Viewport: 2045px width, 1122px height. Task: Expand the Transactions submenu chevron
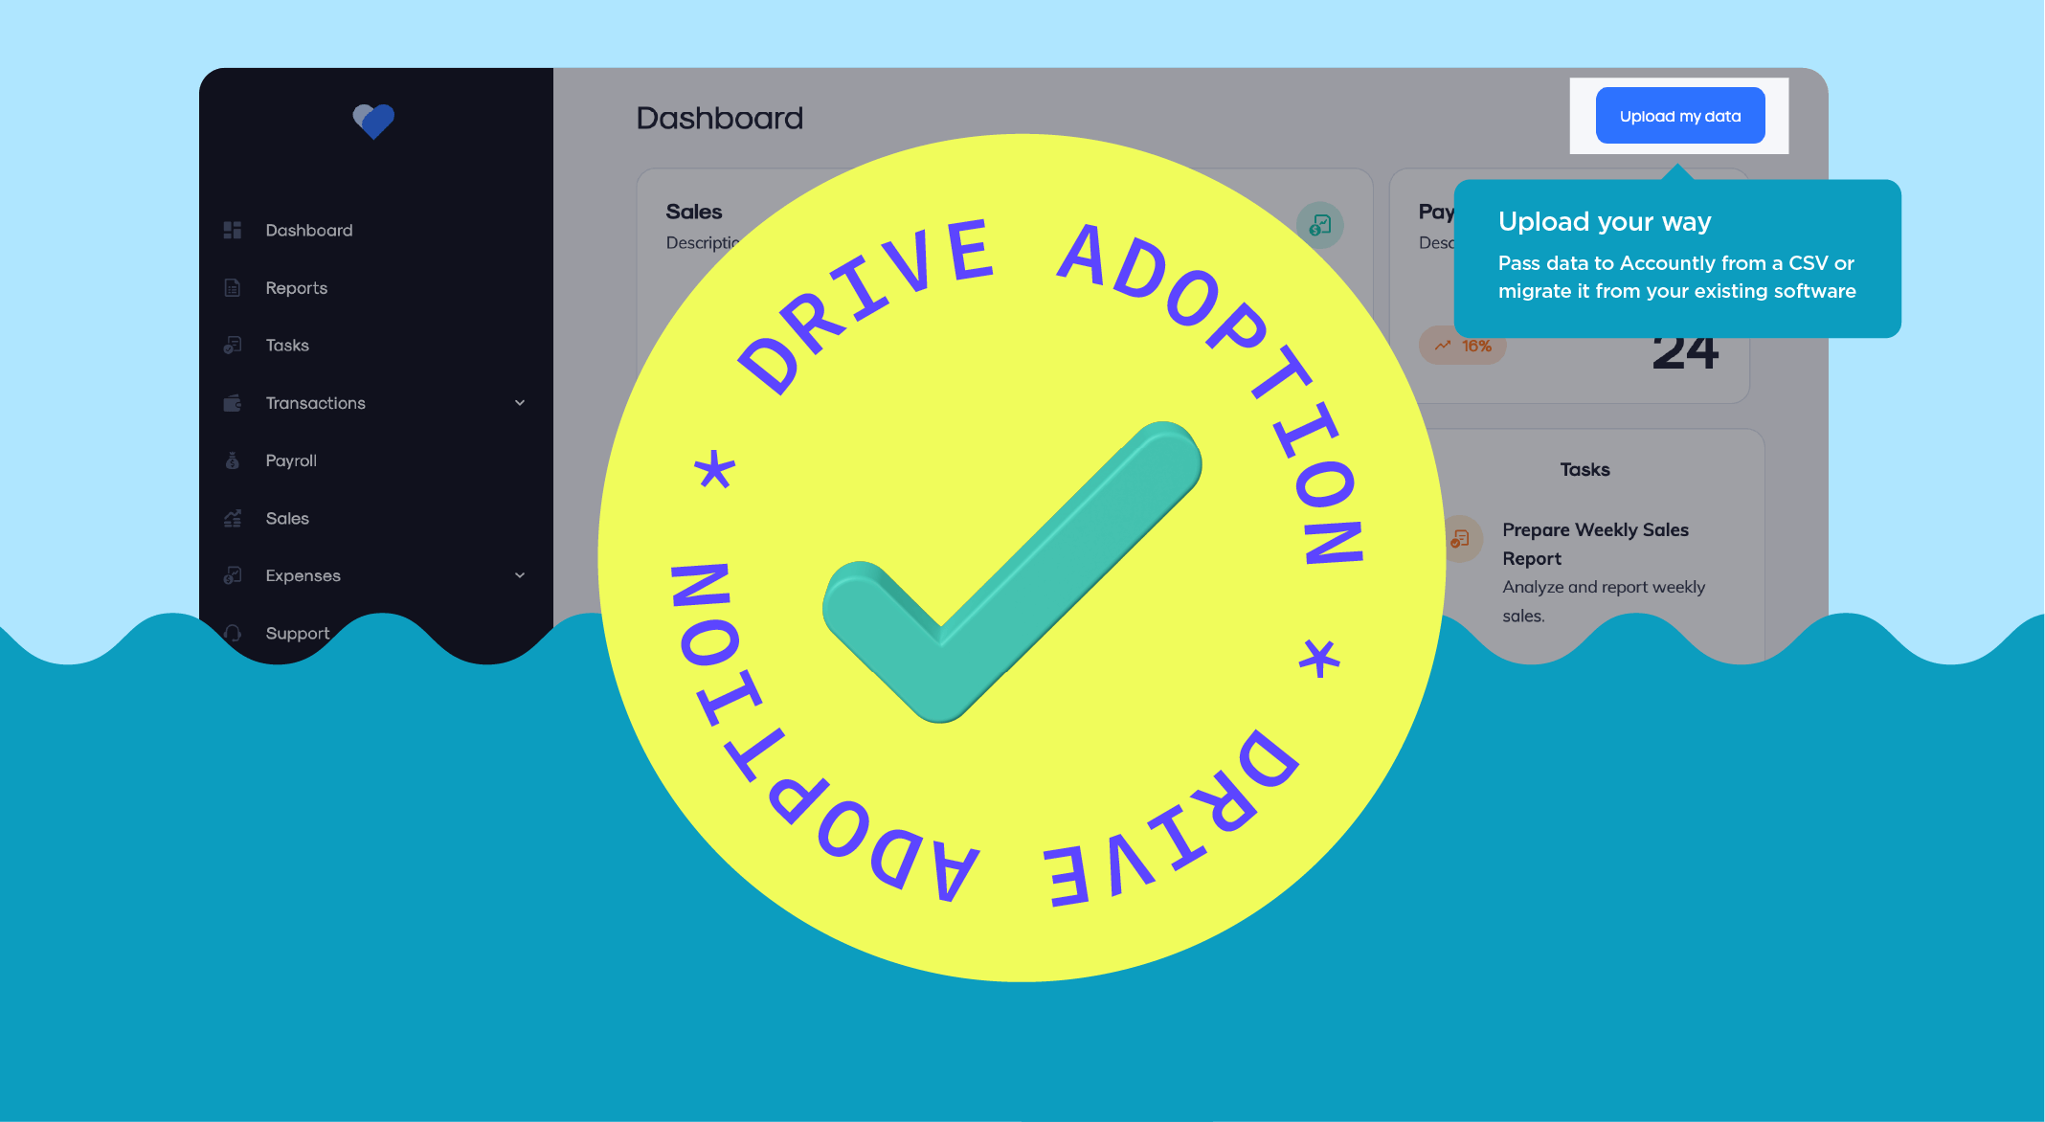coord(520,403)
